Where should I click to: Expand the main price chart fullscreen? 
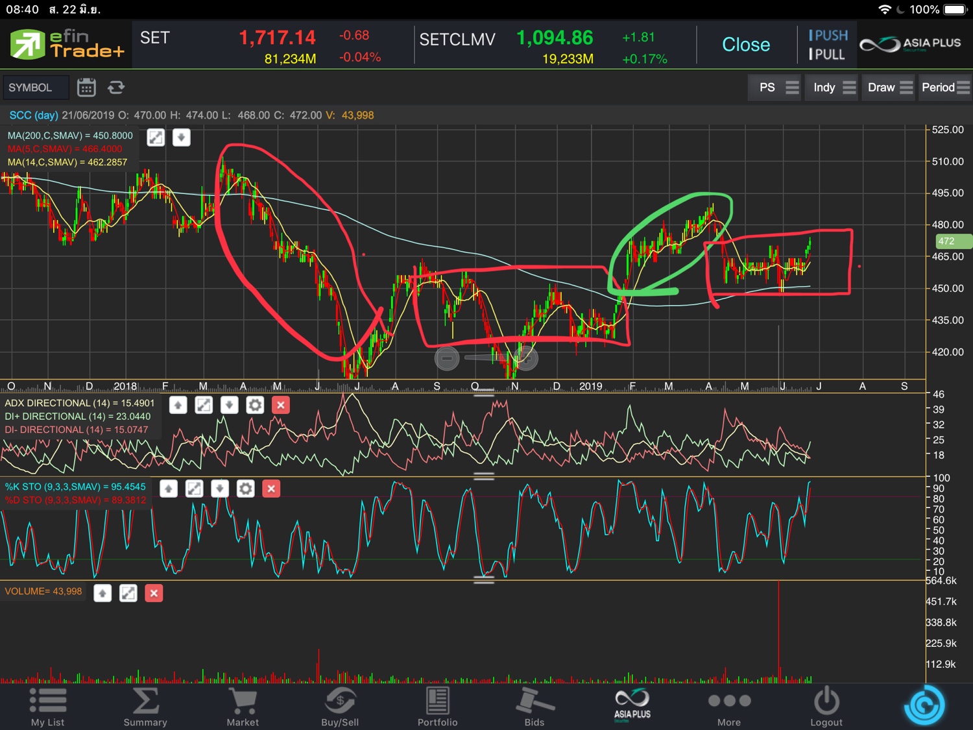click(156, 138)
